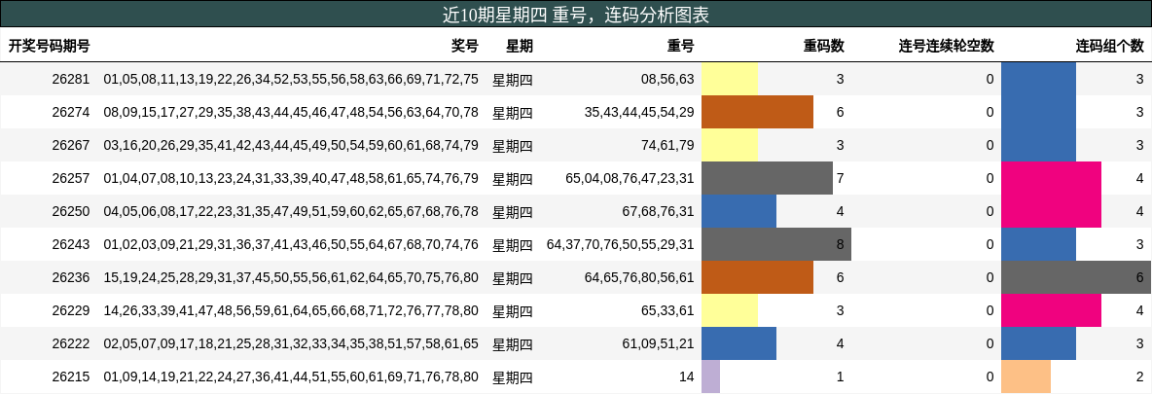Viewport: 1152px width, 394px height.
Task: Click the winning numbers for issue 26215
Action: point(291,376)
